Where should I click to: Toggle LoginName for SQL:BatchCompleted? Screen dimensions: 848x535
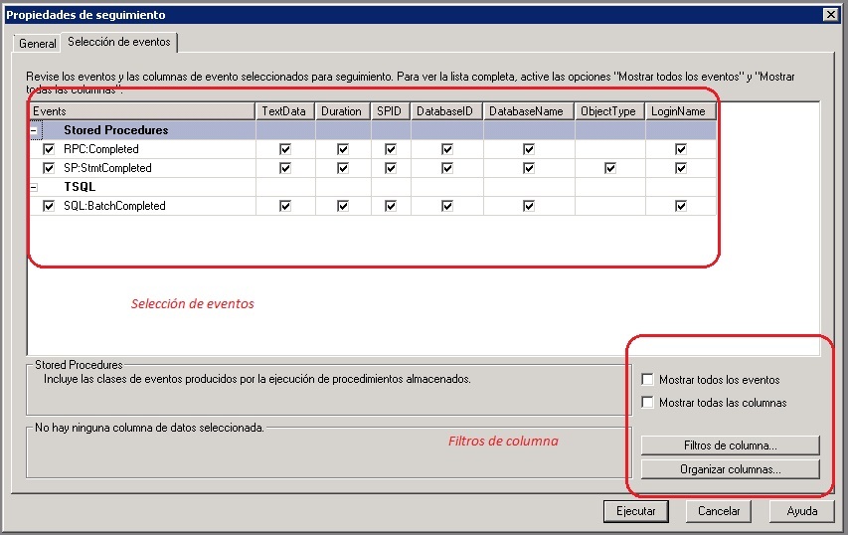coord(681,206)
